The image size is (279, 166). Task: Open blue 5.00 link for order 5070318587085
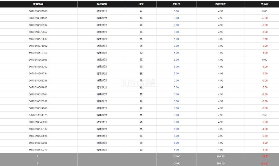[x=176, y=11]
